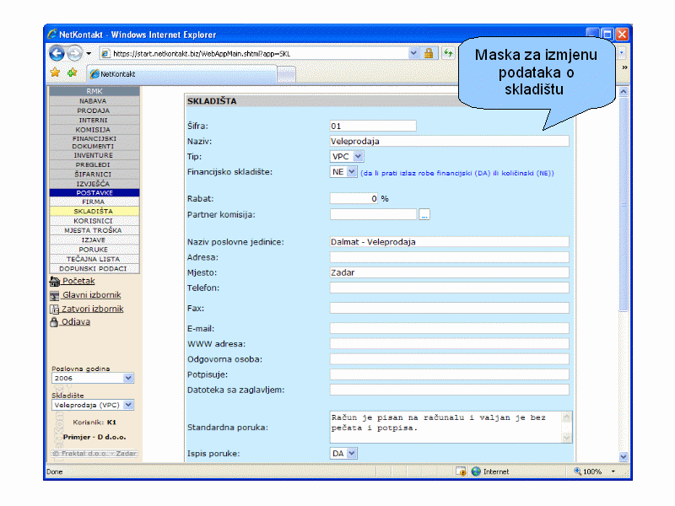Click the page icon in the address bar
The width and height of the screenshot is (675, 506).
(x=105, y=53)
